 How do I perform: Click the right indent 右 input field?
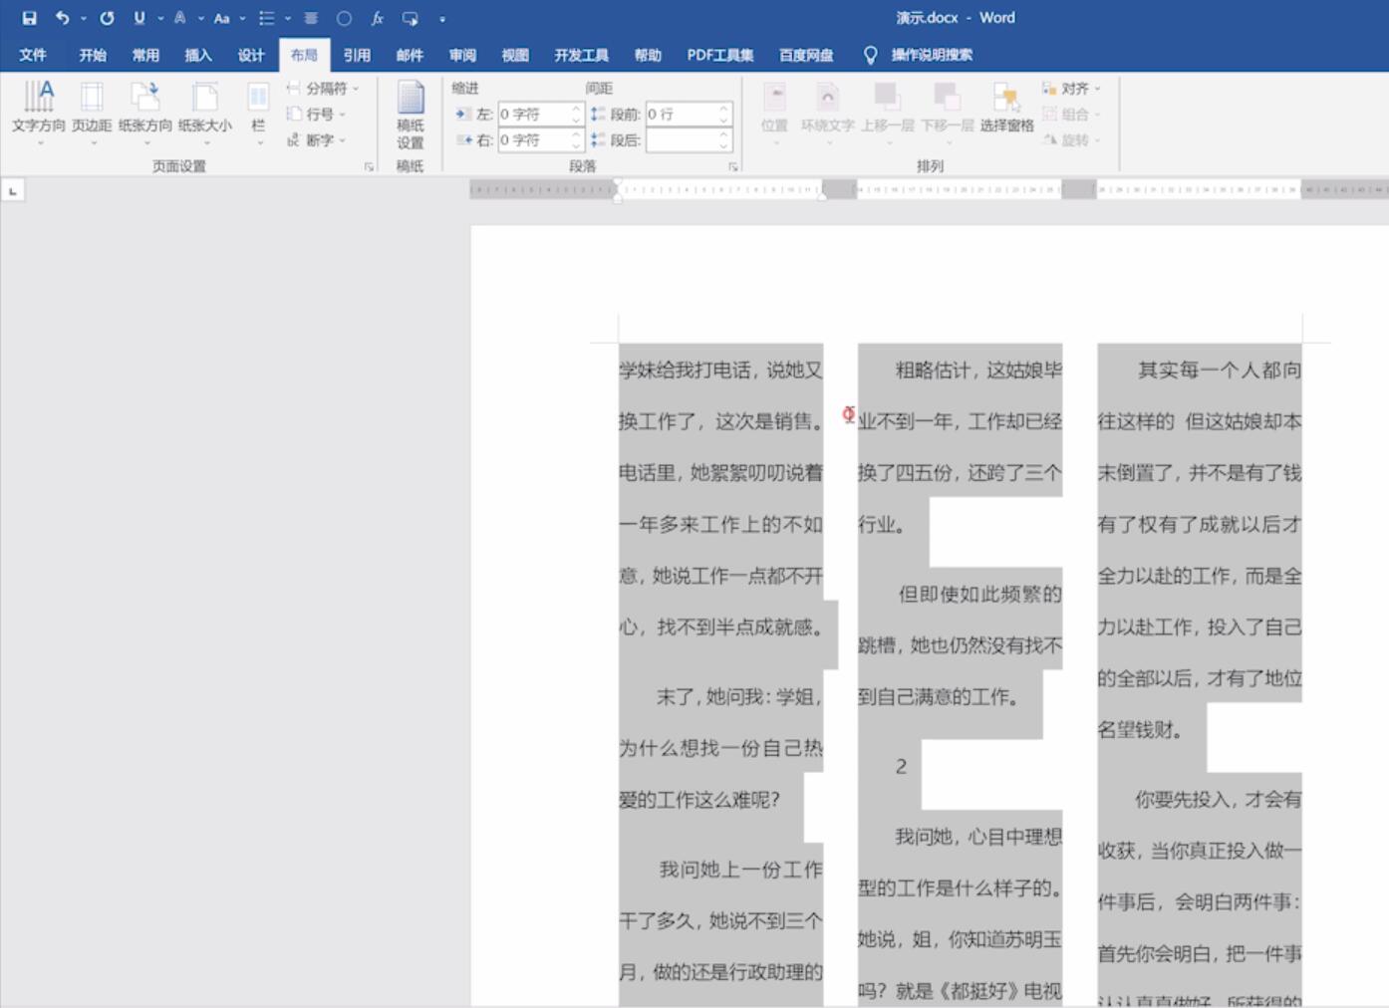click(x=534, y=140)
